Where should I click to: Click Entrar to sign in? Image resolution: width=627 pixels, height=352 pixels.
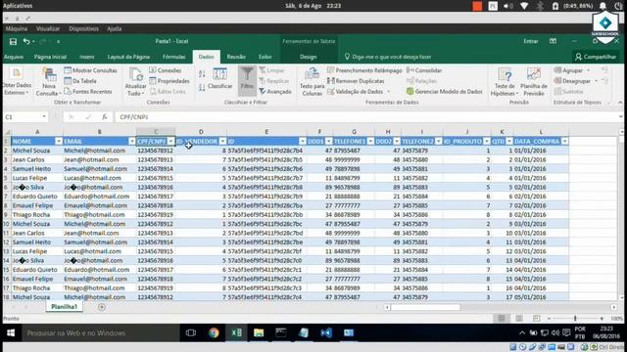point(531,41)
